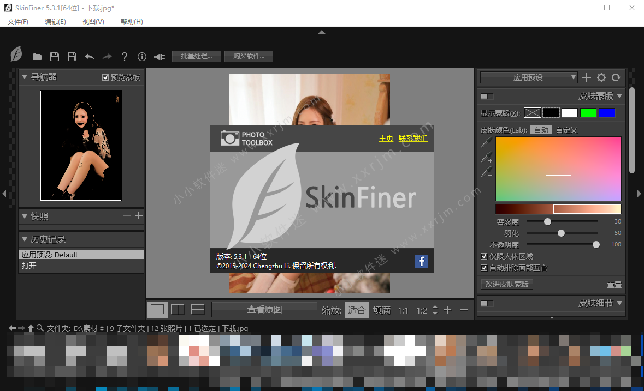Collapse the 快照 panel
The width and height of the screenshot is (644, 391).
[x=25, y=216]
